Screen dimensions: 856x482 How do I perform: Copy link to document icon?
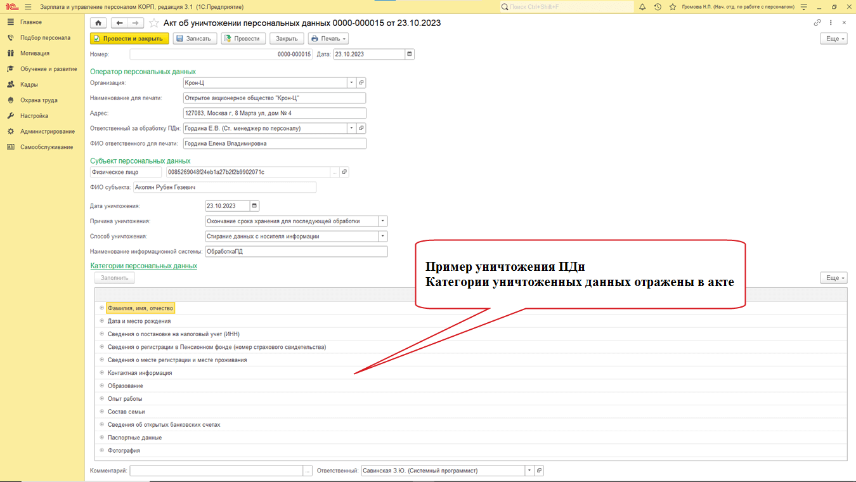[x=817, y=23]
